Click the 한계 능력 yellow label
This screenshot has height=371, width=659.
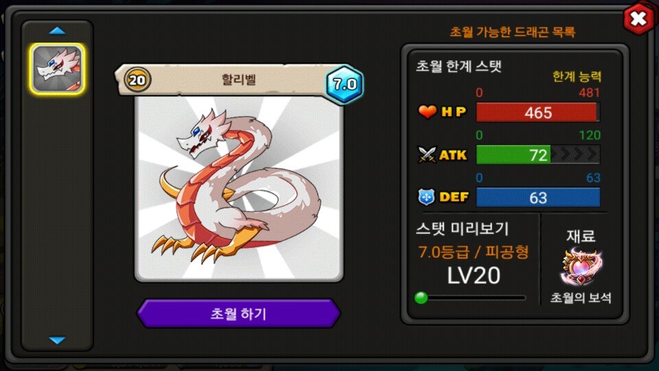(x=577, y=76)
